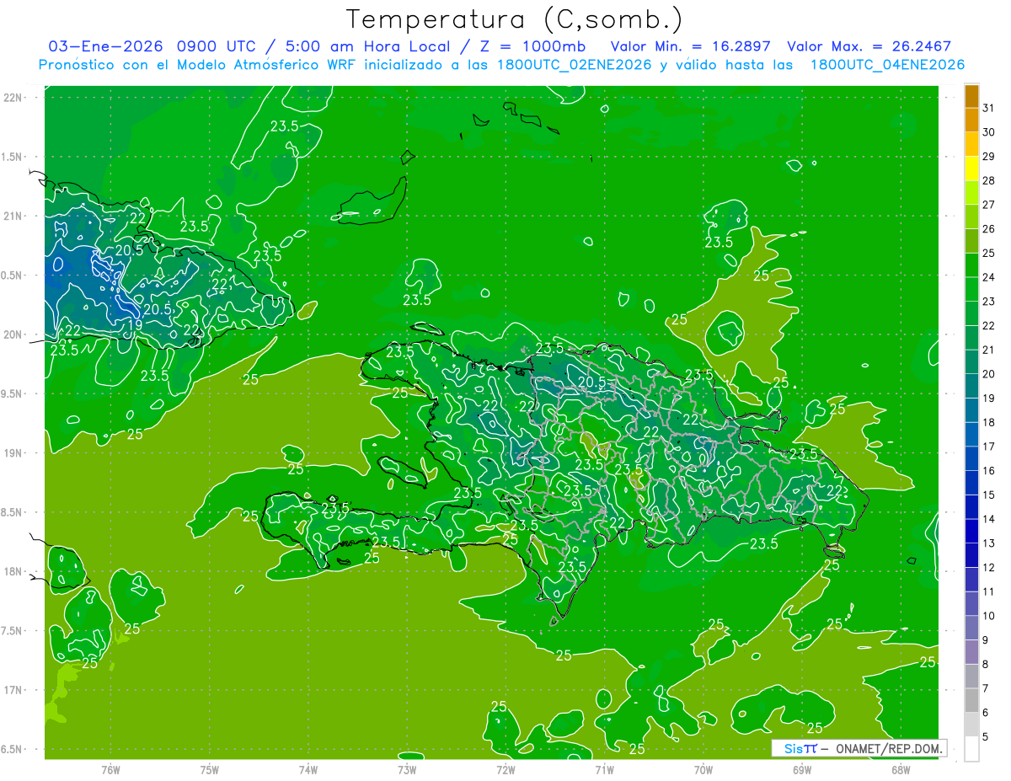
Task: Click the "17N" latitude axis label
Action: pos(13,690)
